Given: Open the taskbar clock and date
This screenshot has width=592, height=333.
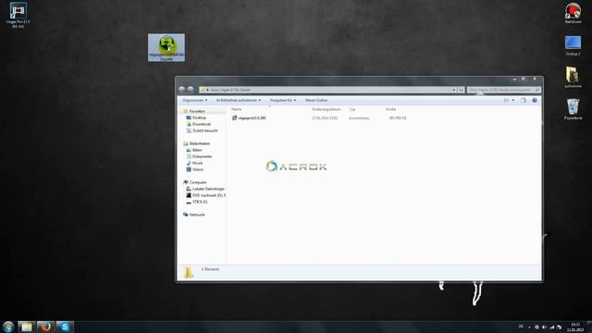Looking at the screenshot, I should tap(575, 327).
